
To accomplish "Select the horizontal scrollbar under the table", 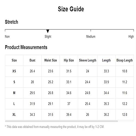I will tap(61, 121).
